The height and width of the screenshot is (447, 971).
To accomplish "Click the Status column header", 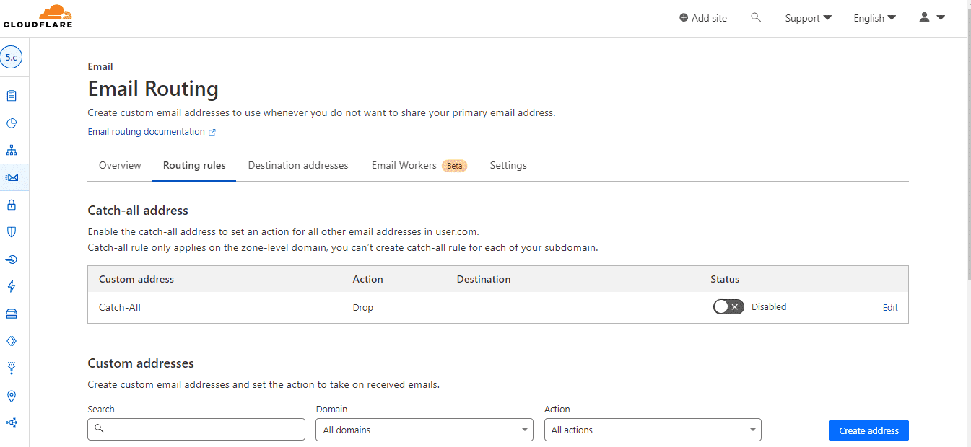I will pos(725,279).
